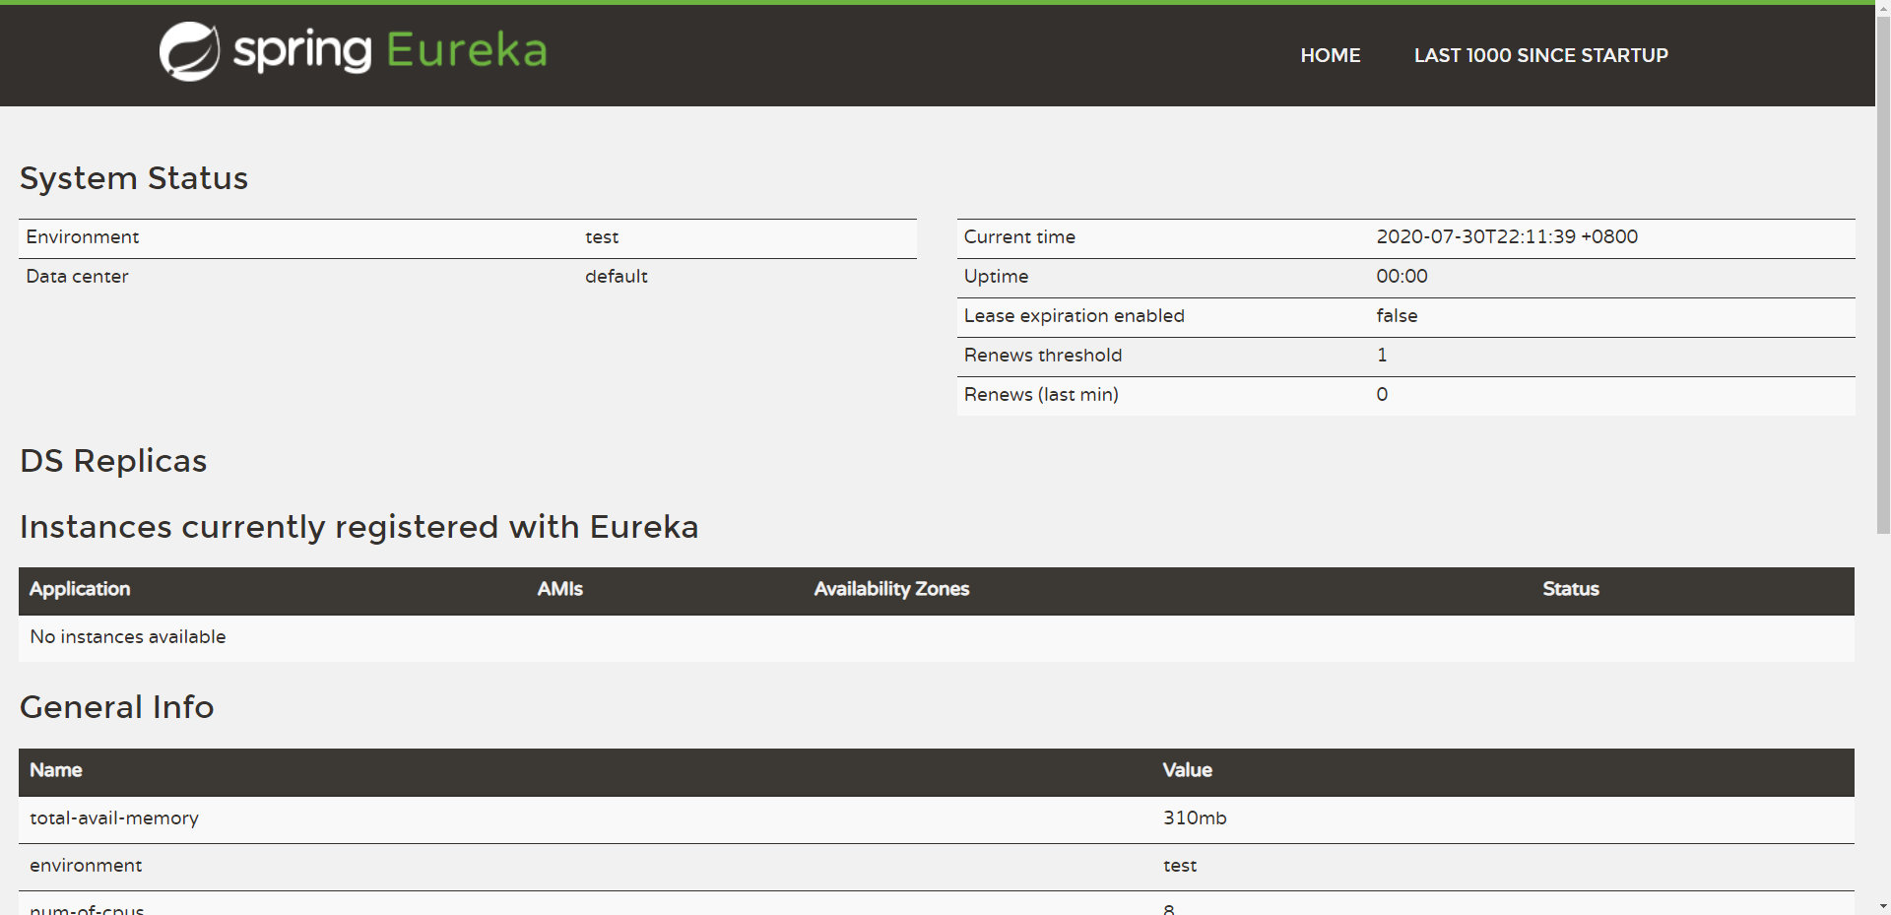Click the General Info heading

pyautogui.click(x=116, y=707)
